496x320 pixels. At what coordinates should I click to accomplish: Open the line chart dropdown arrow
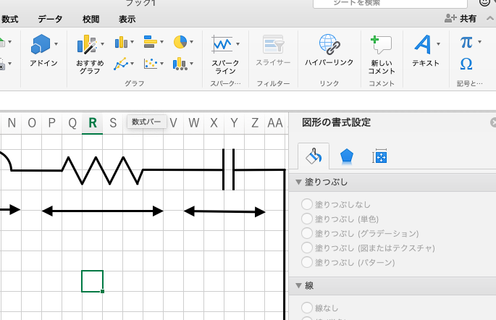(x=133, y=64)
